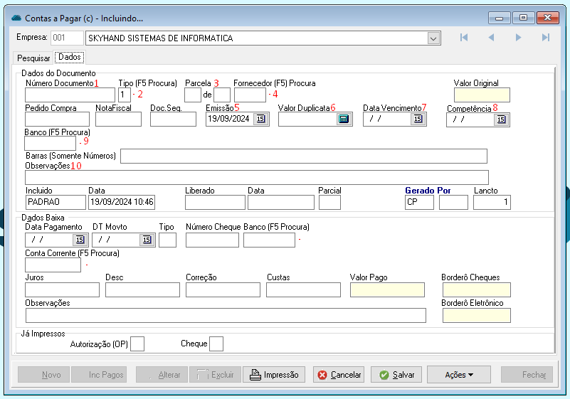Click the Número Documento input field
The height and width of the screenshot is (399, 570).
[70, 95]
